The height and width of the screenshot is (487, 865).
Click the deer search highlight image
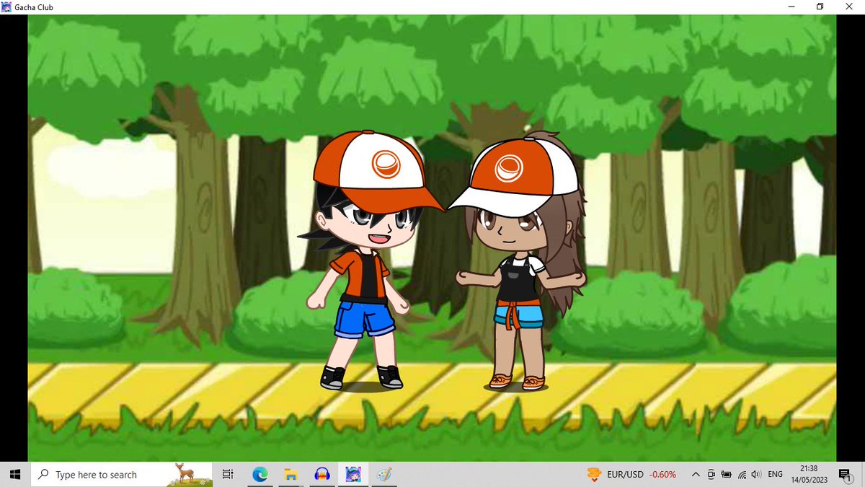click(189, 474)
